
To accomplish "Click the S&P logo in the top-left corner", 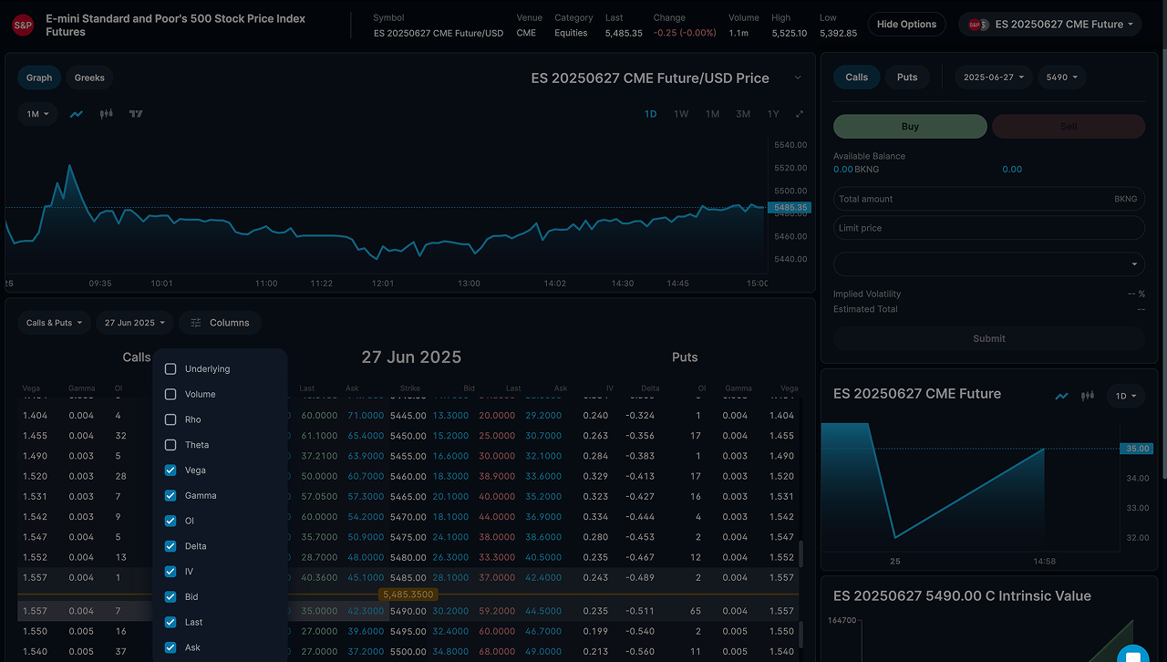I will click(x=22, y=24).
